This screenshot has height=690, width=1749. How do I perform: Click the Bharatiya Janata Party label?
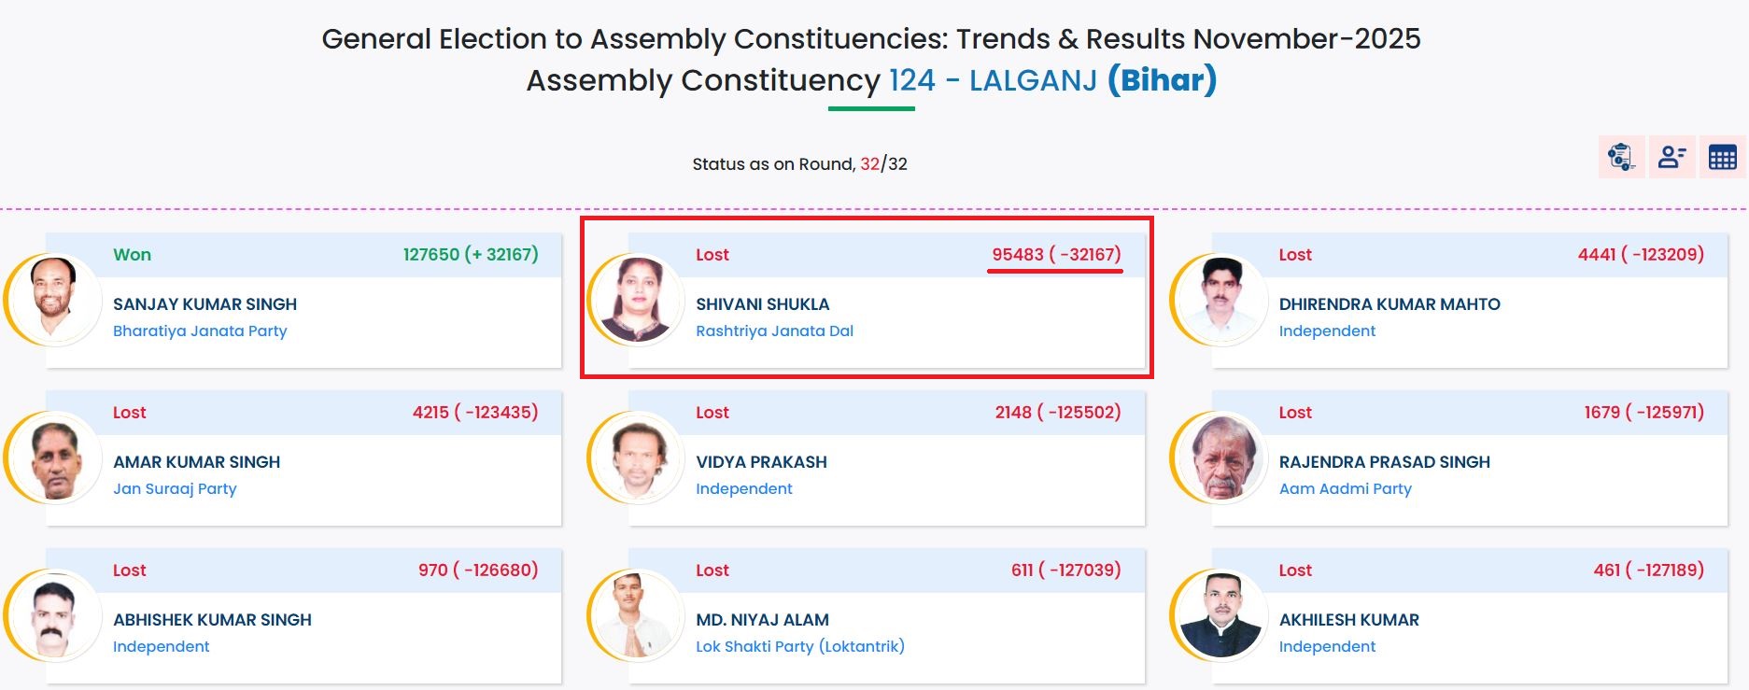pos(200,331)
